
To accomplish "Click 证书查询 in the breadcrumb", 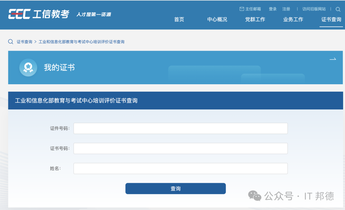I will 24,42.
